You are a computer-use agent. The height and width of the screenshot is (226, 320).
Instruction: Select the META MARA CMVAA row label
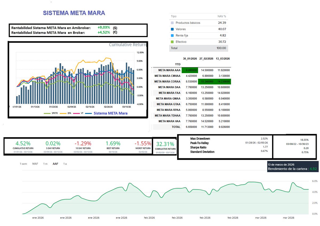click(167, 76)
